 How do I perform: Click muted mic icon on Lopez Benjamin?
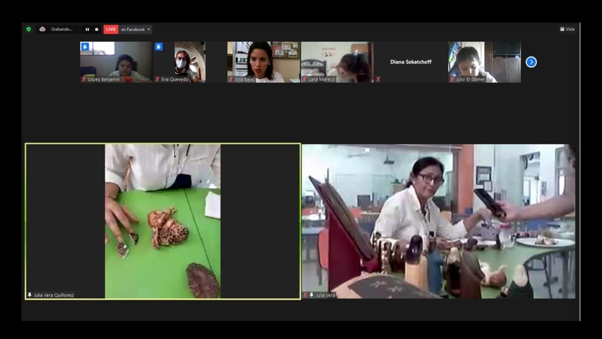tap(83, 79)
